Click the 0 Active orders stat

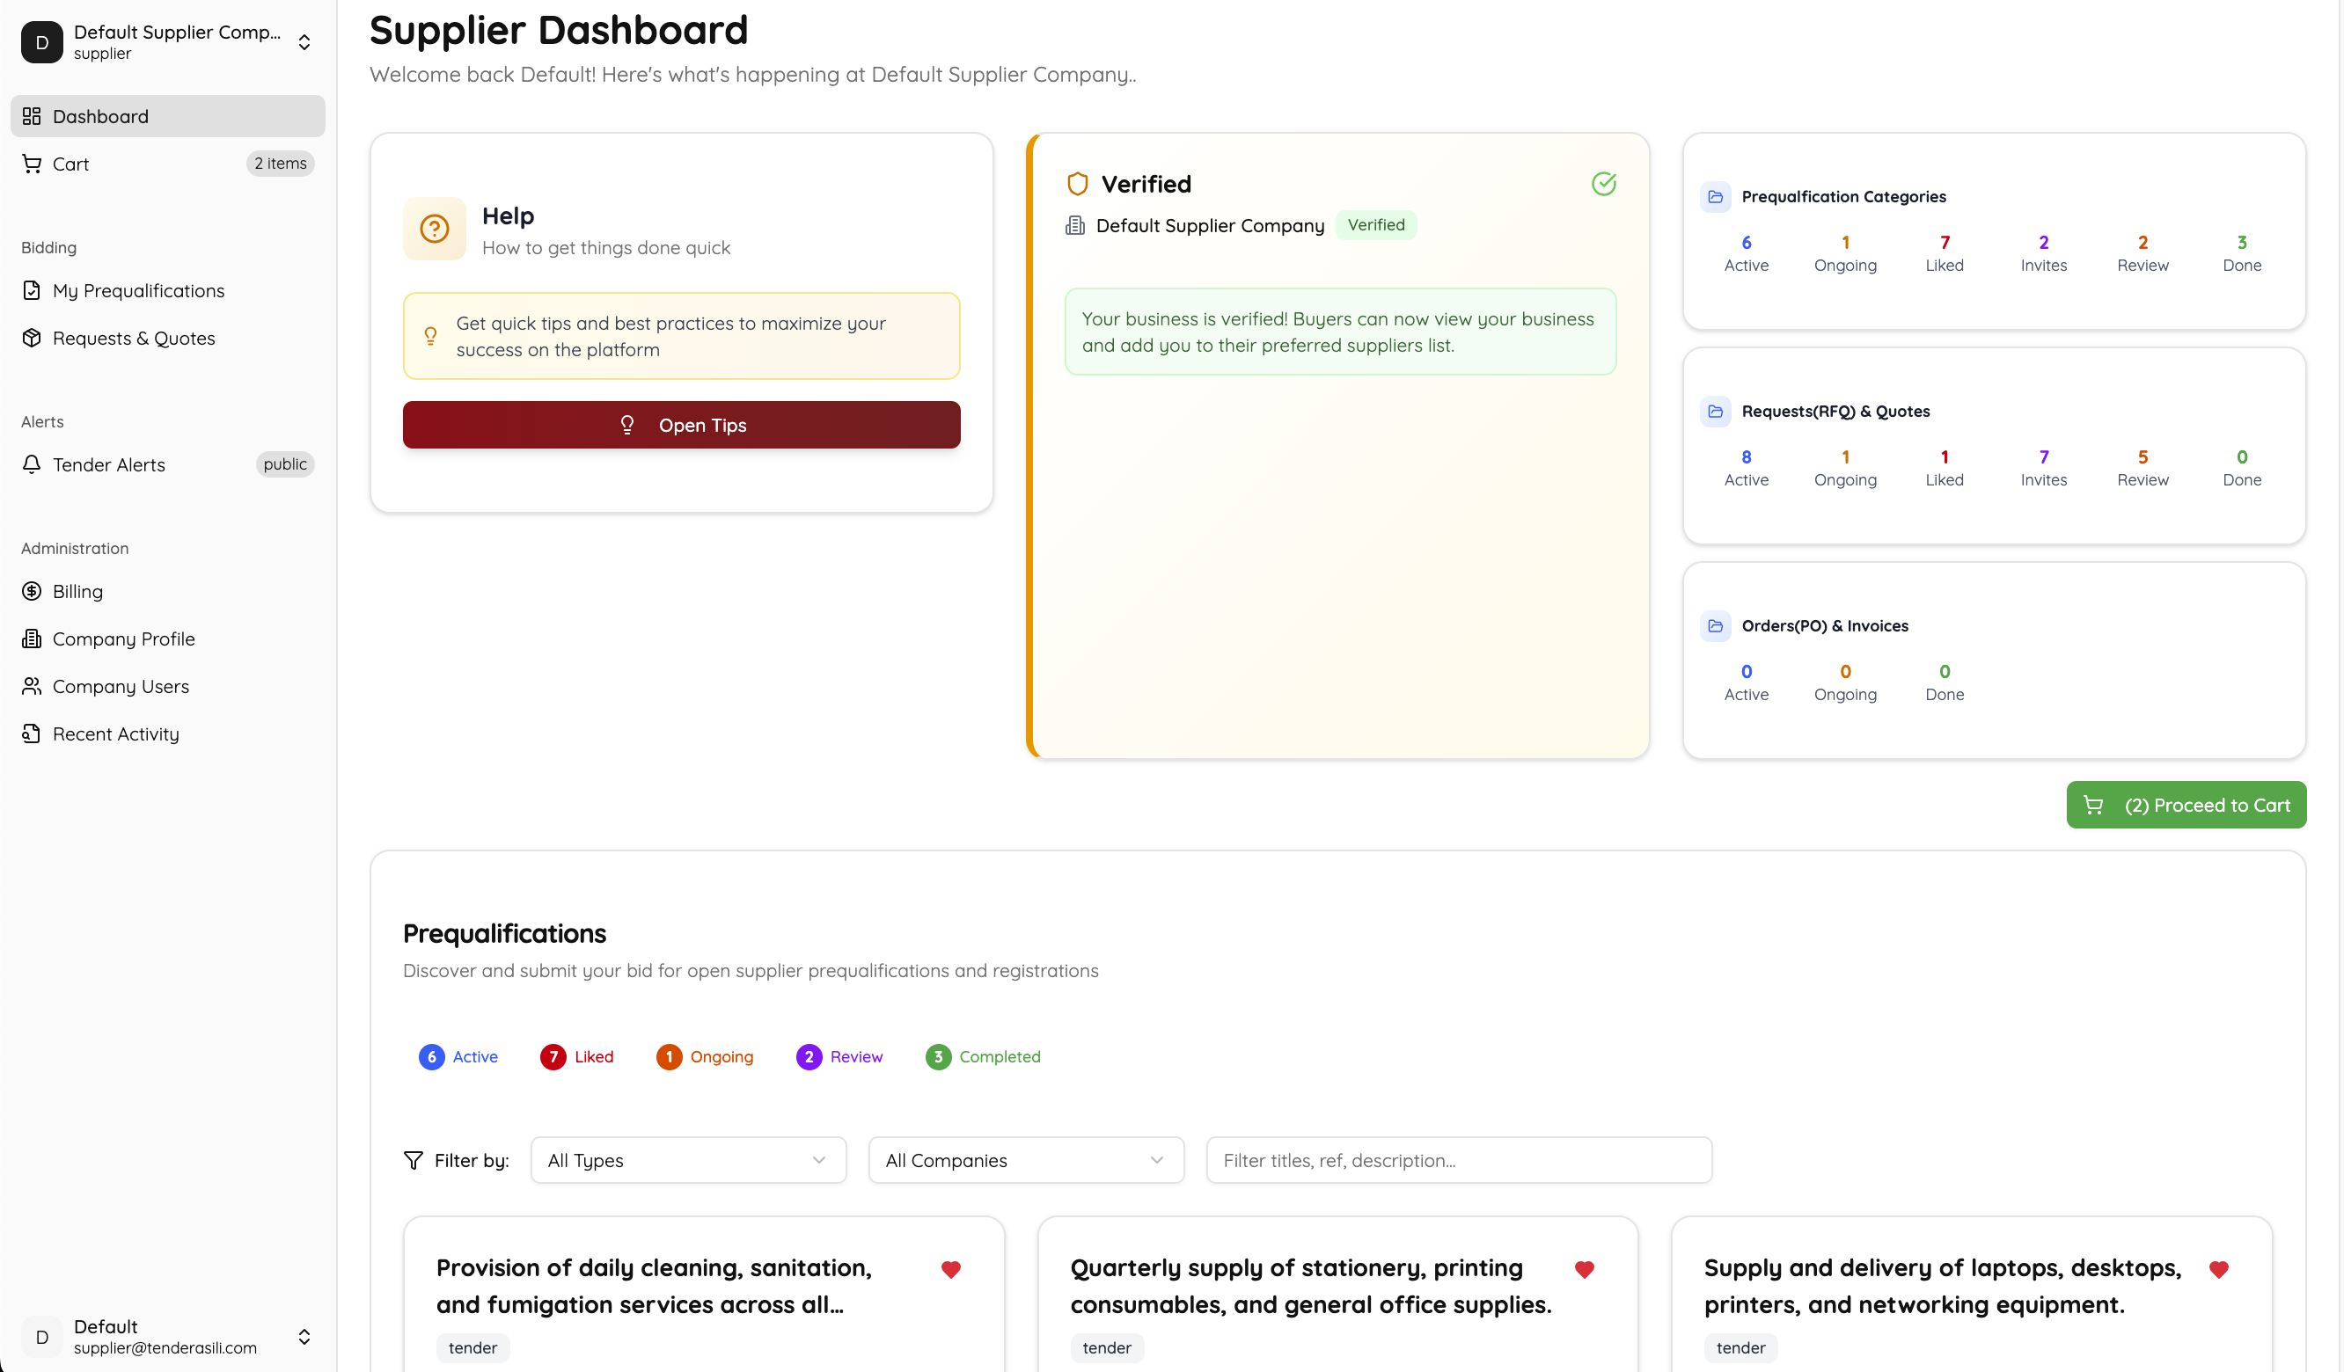click(1747, 682)
